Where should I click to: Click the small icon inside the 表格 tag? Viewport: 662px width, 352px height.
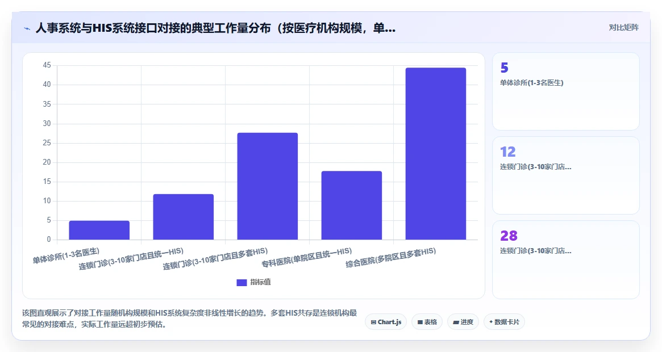(x=420, y=322)
